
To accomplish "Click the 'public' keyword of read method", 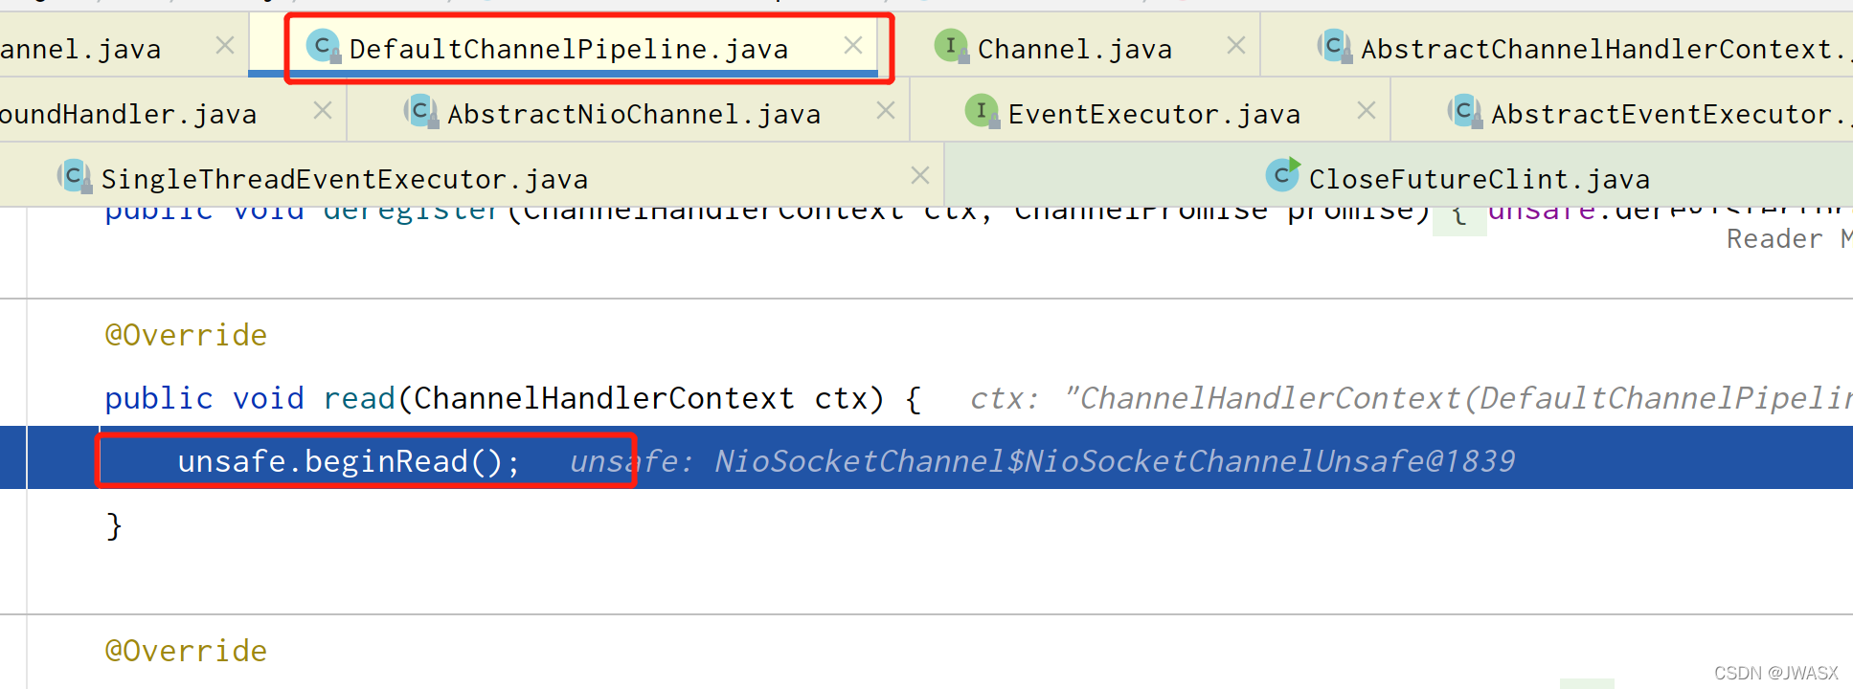I will click(x=159, y=398).
